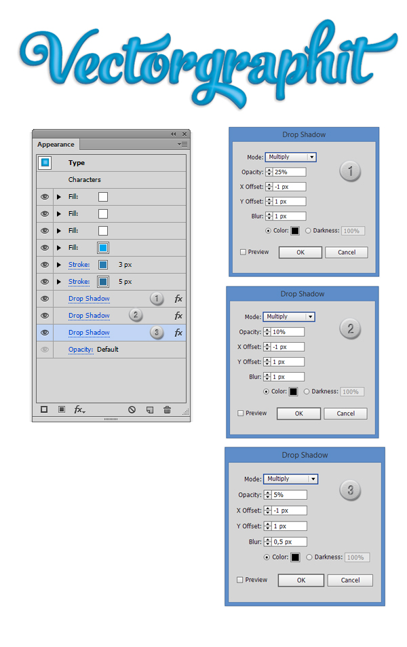Screen dimensions: 407x647
Task: Click OK in the 5% opacity Drop Shadow dialog
Action: click(x=301, y=580)
